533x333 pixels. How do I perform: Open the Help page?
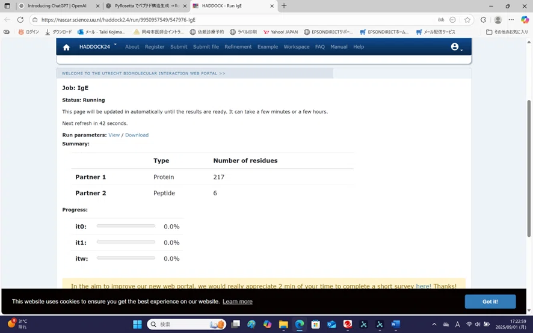(x=359, y=47)
